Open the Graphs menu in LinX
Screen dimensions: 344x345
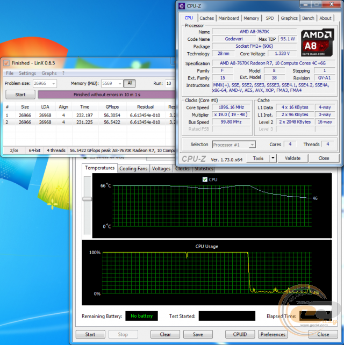coord(49,73)
